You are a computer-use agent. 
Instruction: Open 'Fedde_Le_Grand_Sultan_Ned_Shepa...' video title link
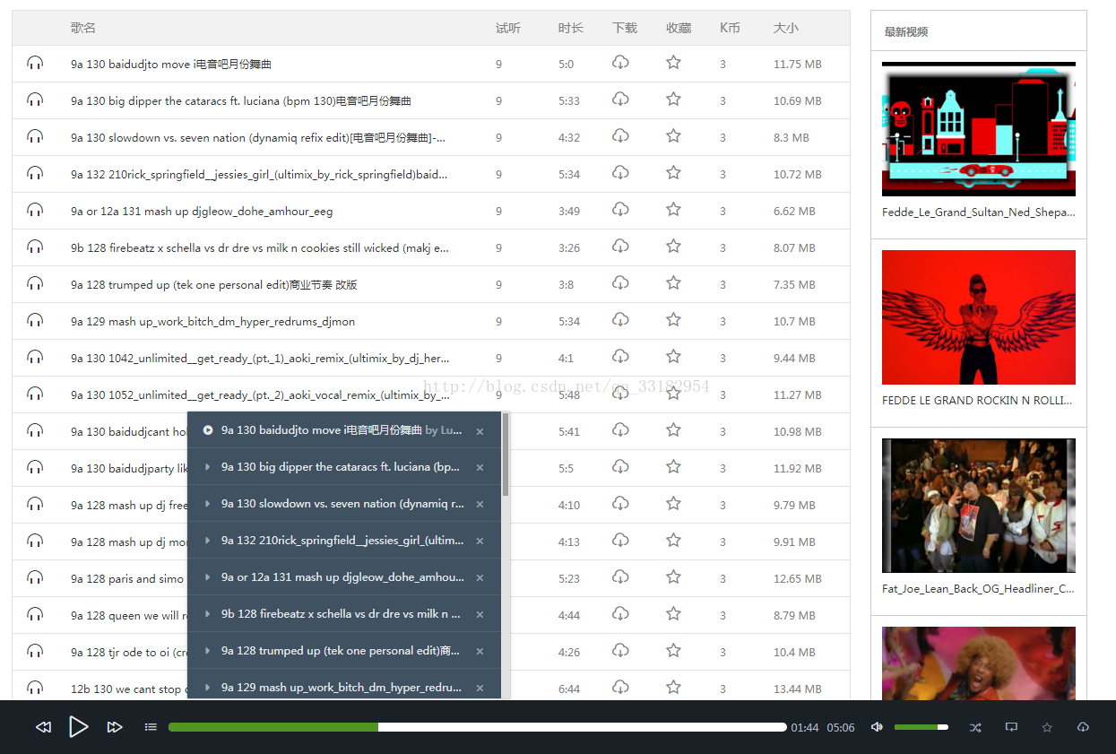[x=979, y=212]
